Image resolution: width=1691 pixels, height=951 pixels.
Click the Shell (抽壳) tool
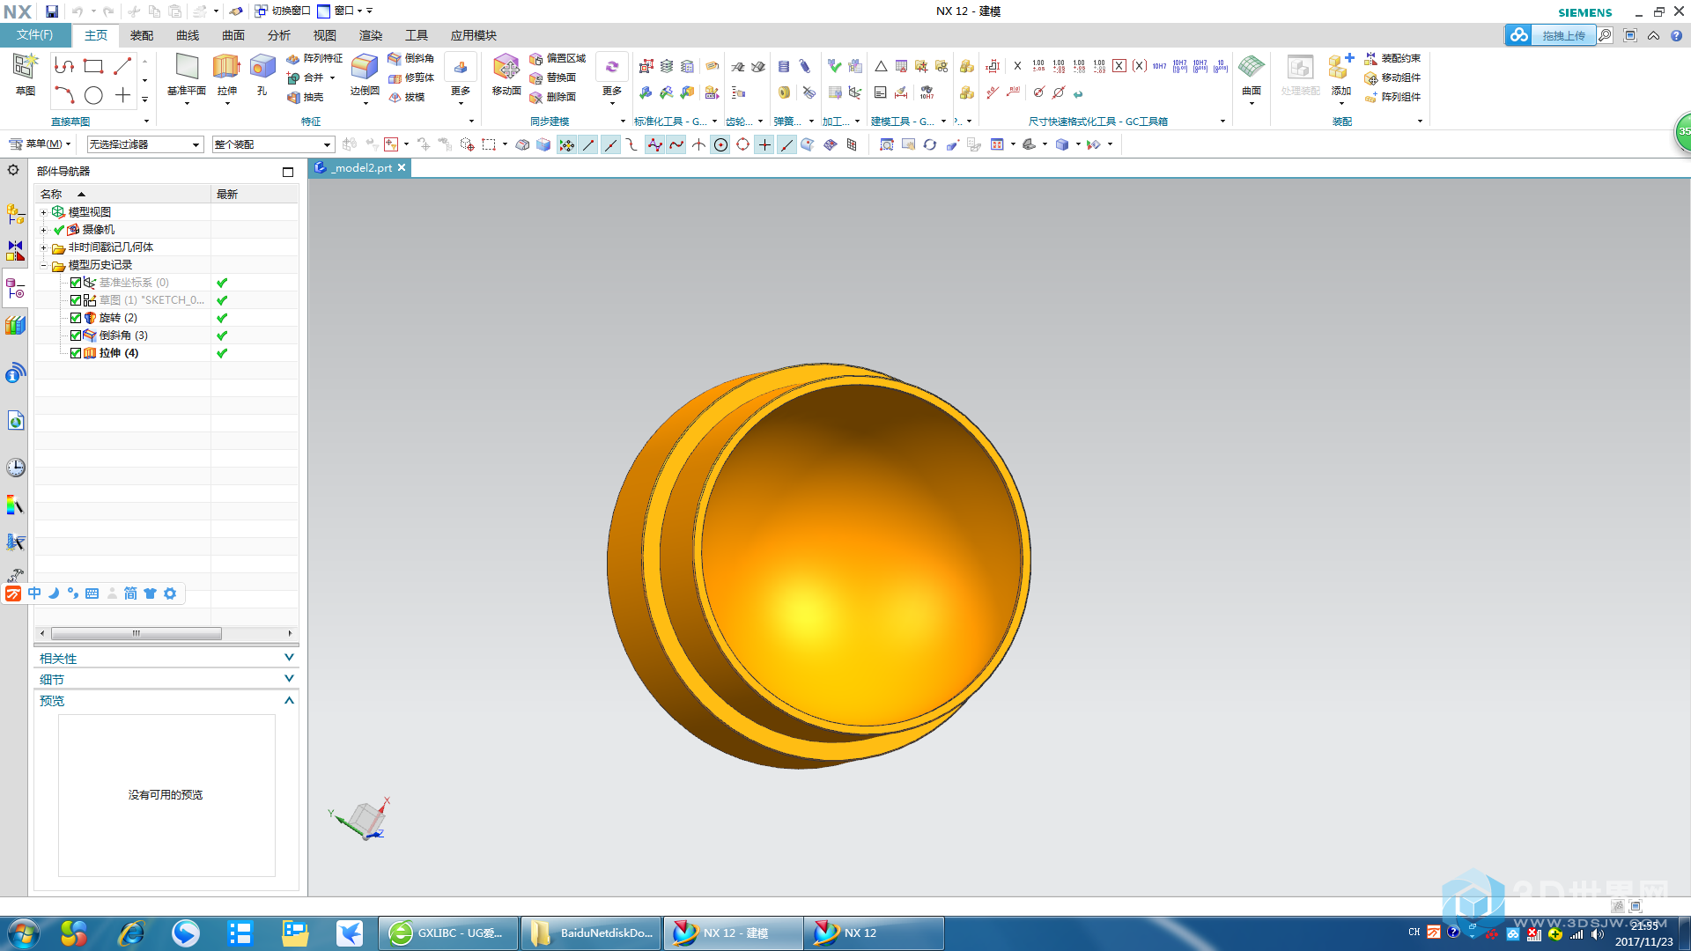click(x=306, y=97)
